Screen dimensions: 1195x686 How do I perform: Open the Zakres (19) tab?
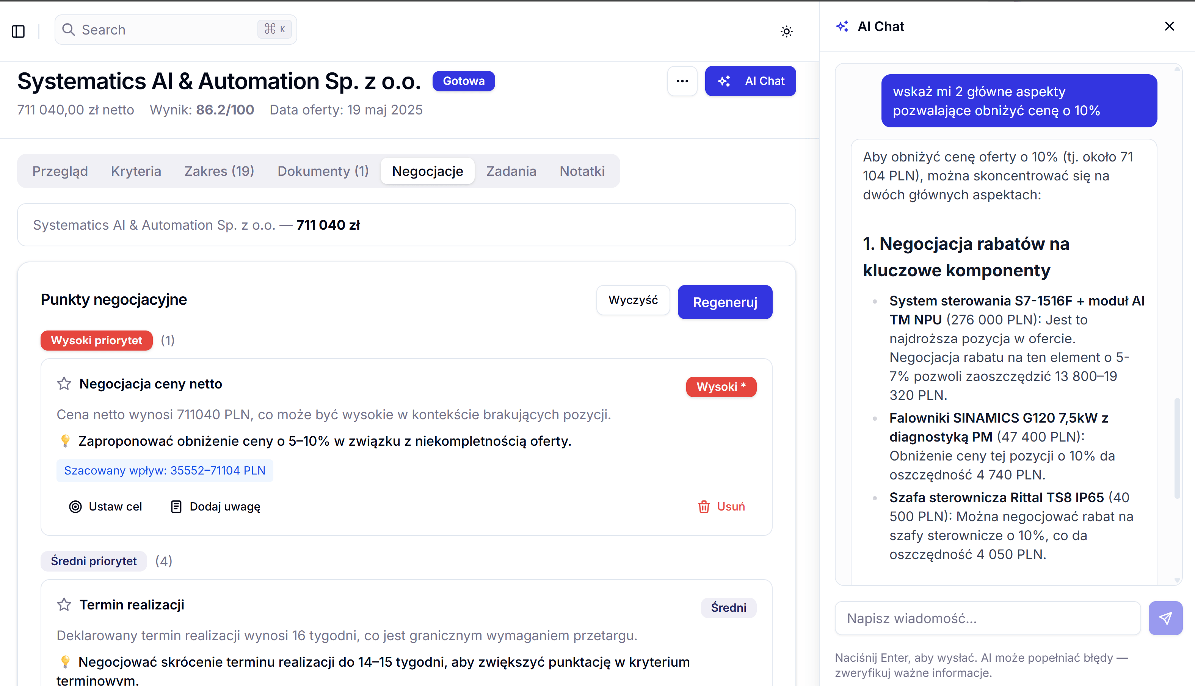(219, 171)
